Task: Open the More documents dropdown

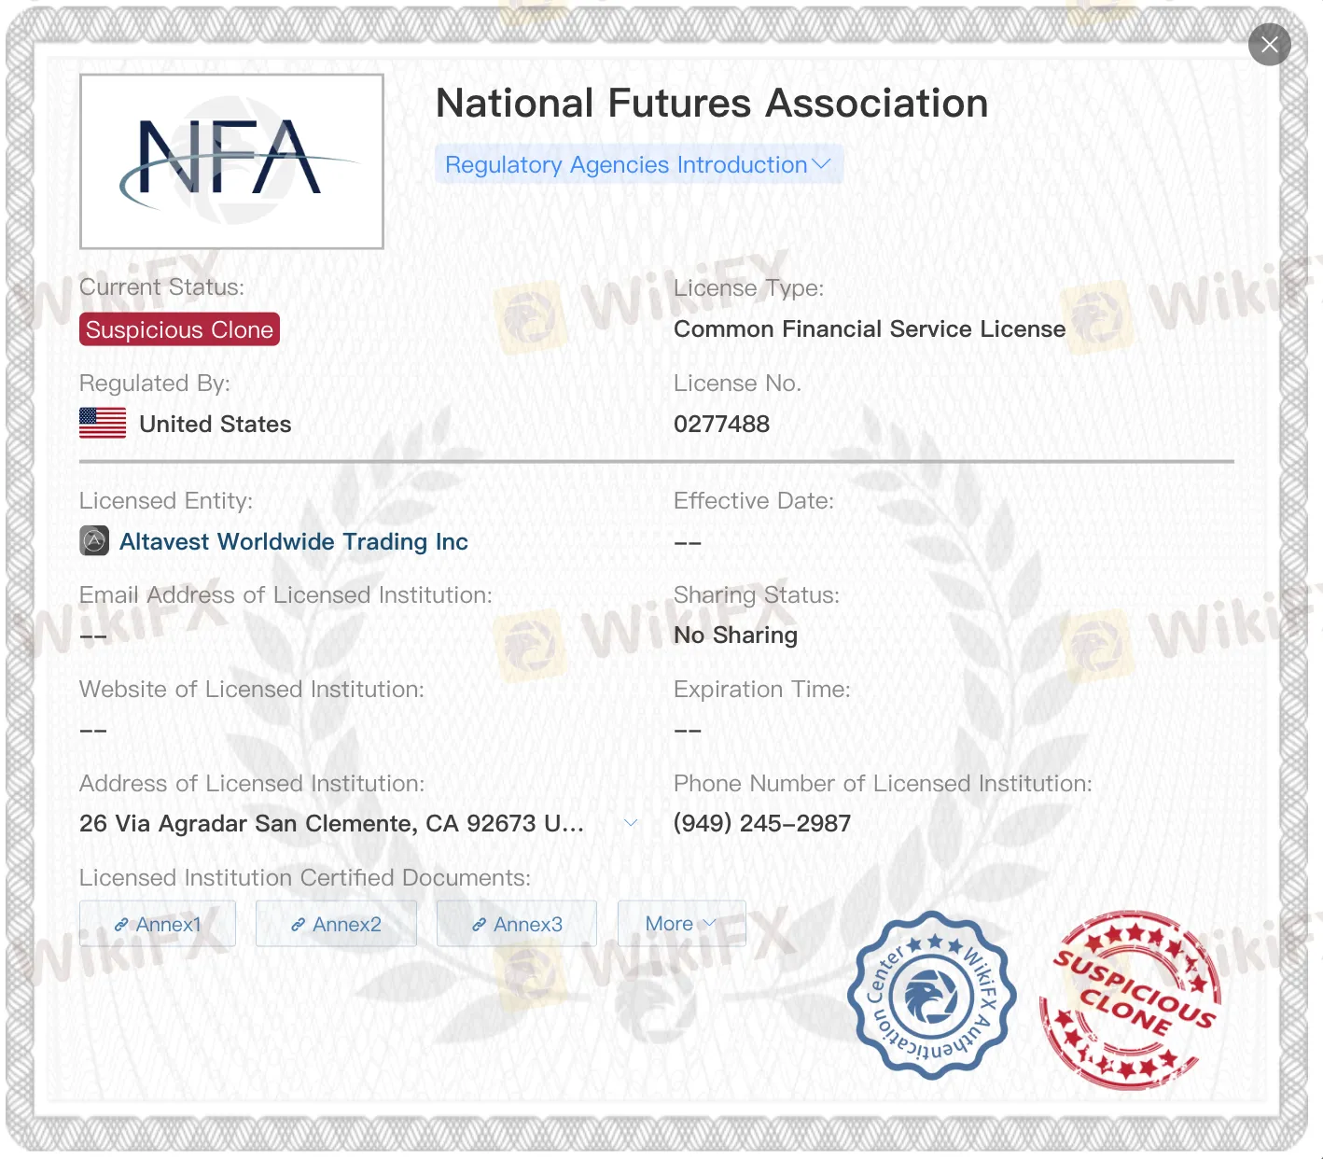Action: coord(681,923)
